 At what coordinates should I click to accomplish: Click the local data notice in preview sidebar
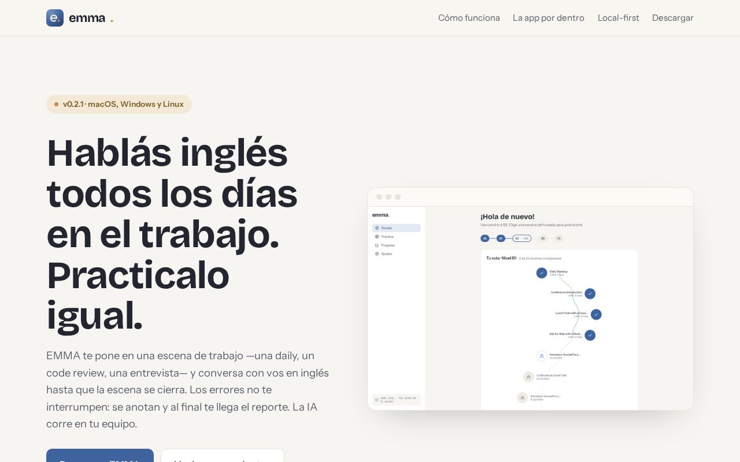tap(397, 400)
